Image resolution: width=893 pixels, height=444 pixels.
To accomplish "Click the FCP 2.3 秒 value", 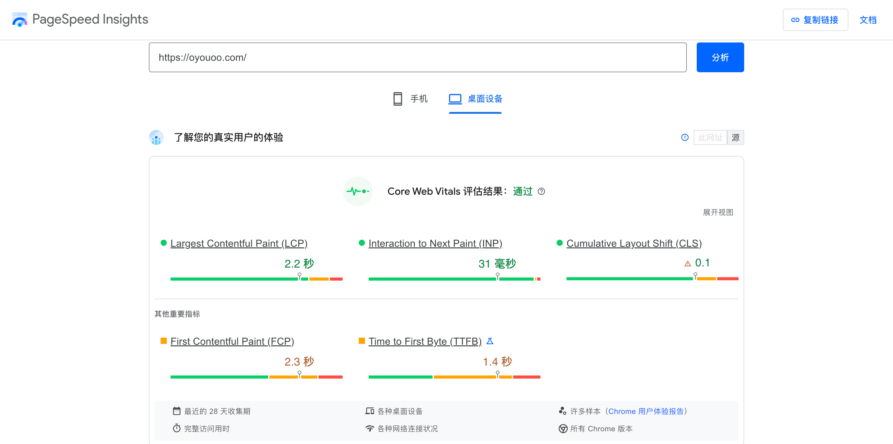I will [299, 362].
